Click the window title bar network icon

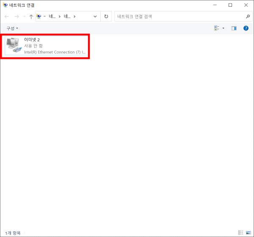click(x=5, y=5)
